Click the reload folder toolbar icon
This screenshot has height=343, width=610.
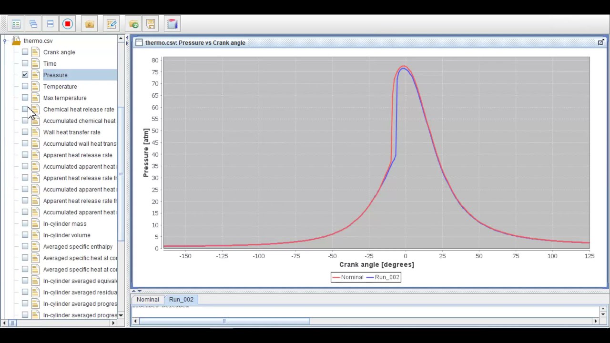[133, 24]
